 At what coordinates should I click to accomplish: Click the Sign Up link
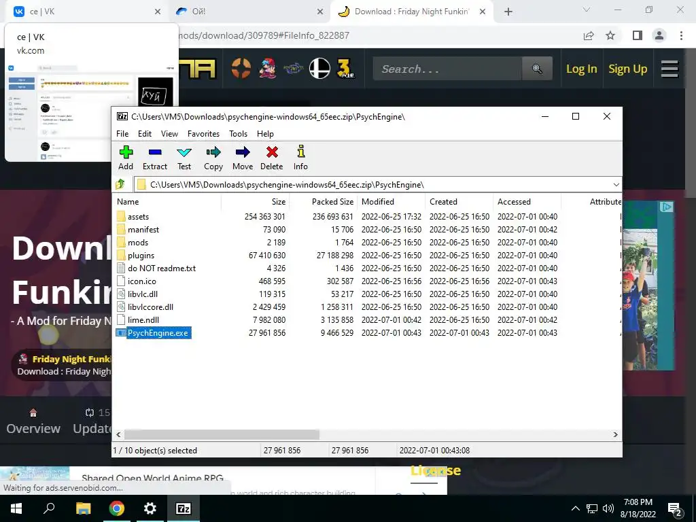click(x=627, y=69)
